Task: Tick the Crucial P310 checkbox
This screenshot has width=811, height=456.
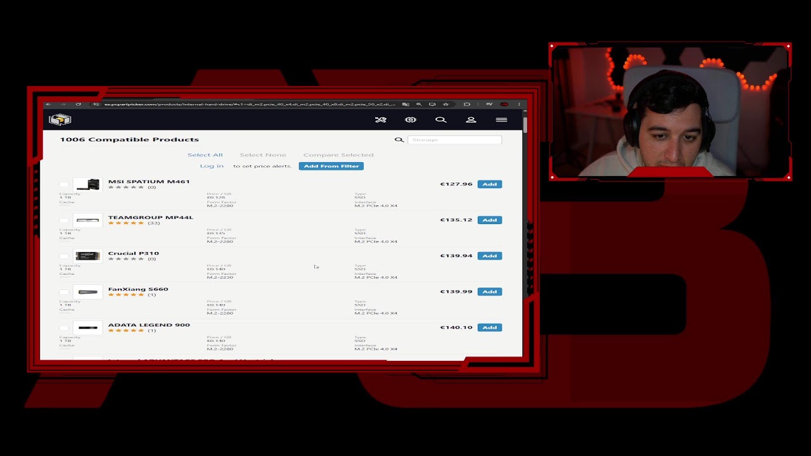Action: click(64, 256)
